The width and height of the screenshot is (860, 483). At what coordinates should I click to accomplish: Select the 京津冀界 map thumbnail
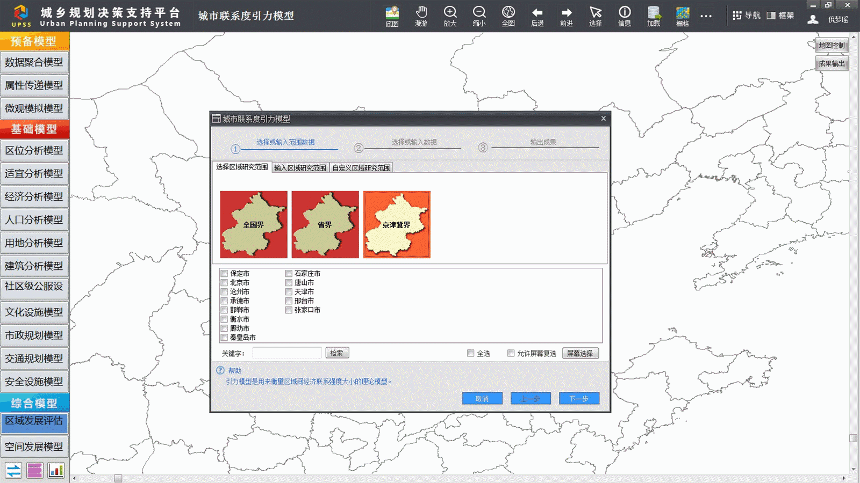397,224
